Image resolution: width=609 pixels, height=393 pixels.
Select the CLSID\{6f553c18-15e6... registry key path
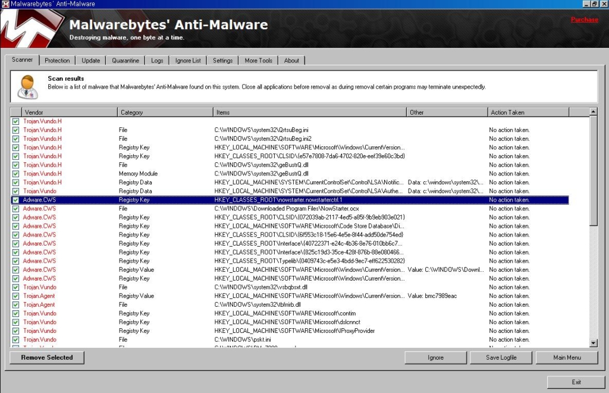[x=309, y=235]
